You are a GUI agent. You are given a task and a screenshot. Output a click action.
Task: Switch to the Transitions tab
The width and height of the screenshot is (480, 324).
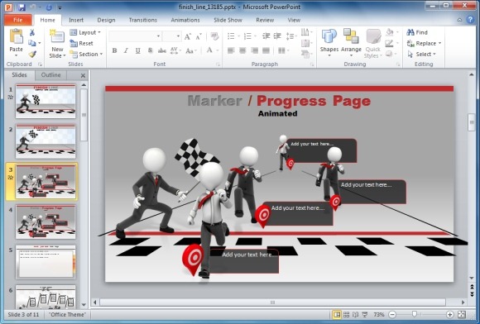click(143, 20)
